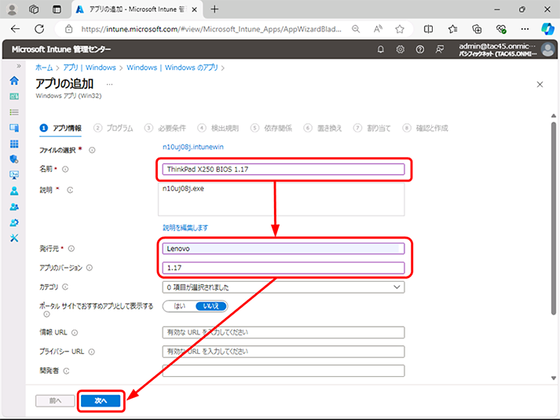Toggle read aloud icon in address bar

coord(378,29)
